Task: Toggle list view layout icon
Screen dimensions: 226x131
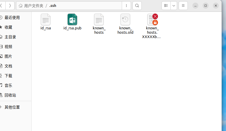Action: [x=166, y=6]
